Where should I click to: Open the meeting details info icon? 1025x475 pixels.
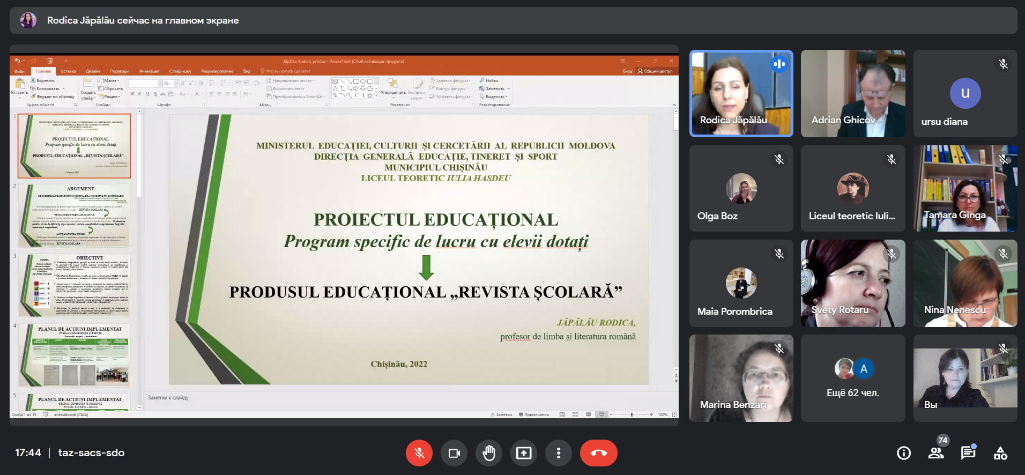(x=904, y=453)
